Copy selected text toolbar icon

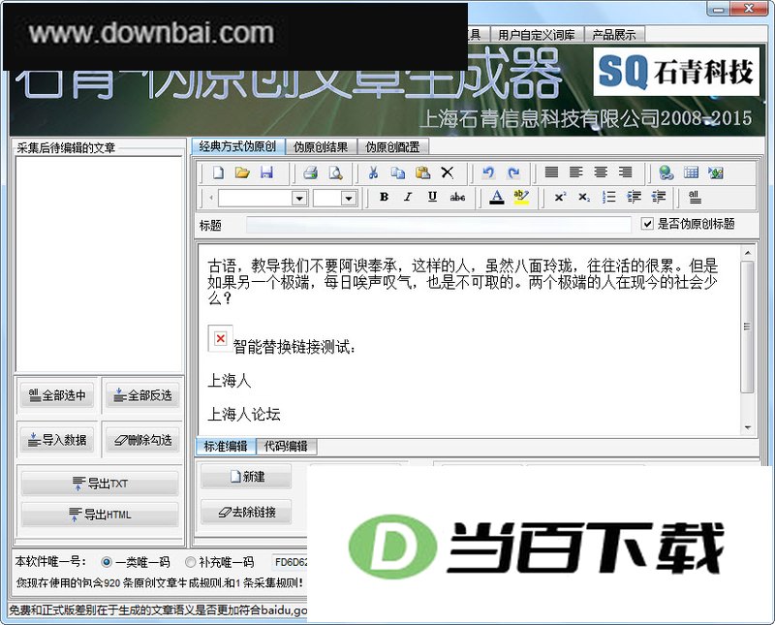398,172
